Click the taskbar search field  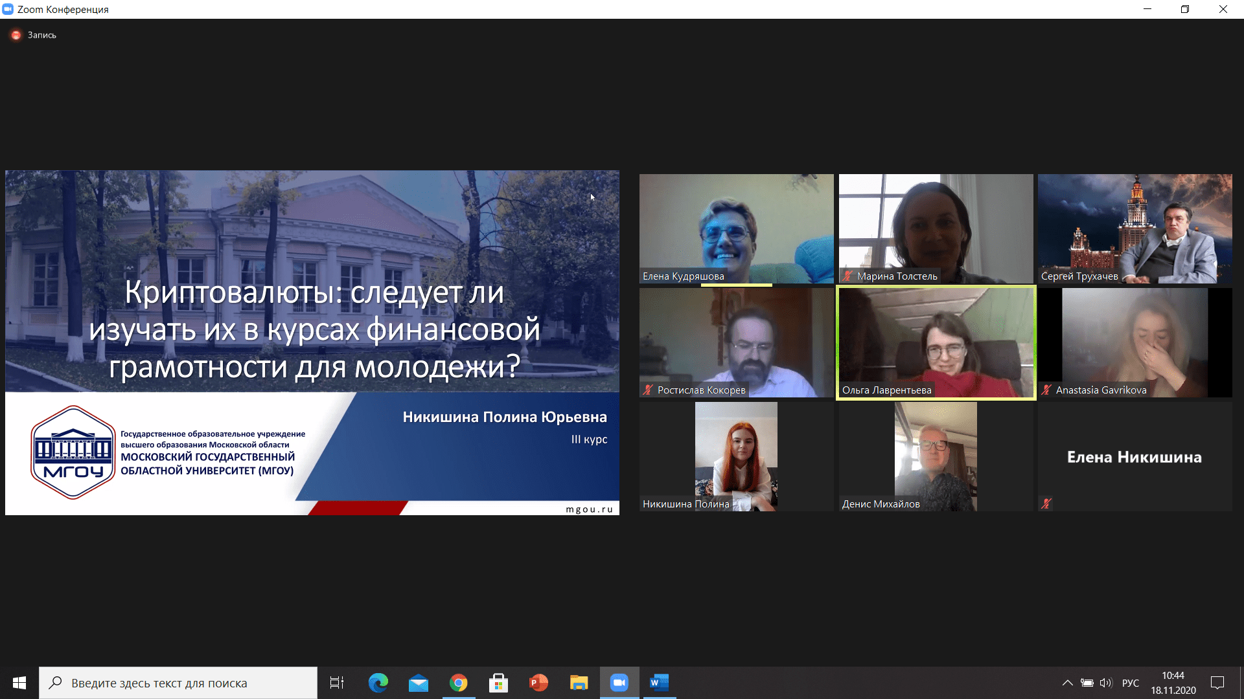tap(178, 683)
